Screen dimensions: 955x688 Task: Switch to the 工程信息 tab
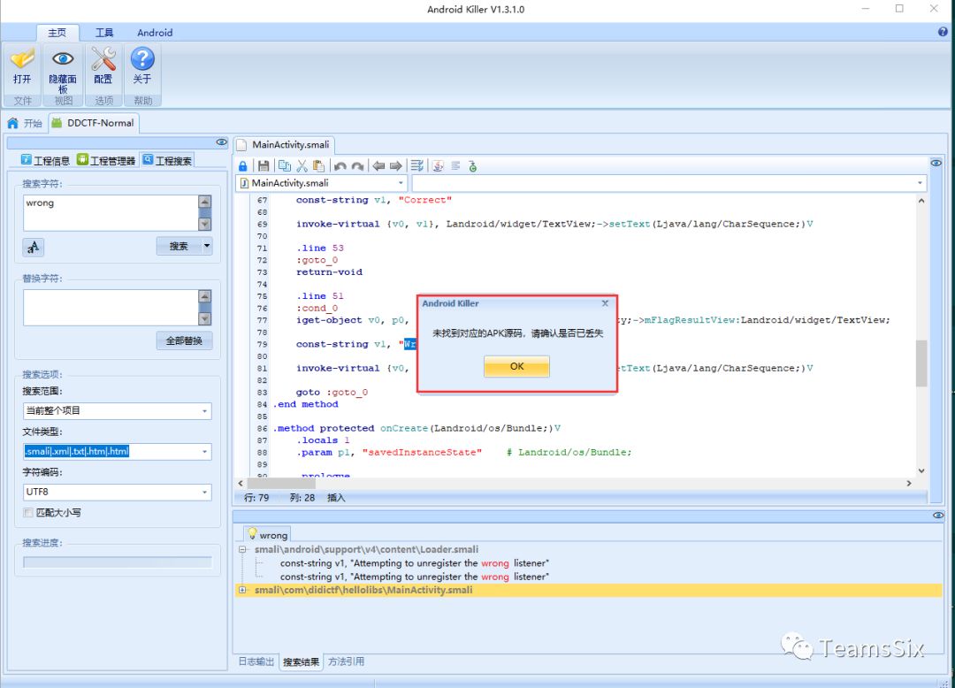pos(45,160)
